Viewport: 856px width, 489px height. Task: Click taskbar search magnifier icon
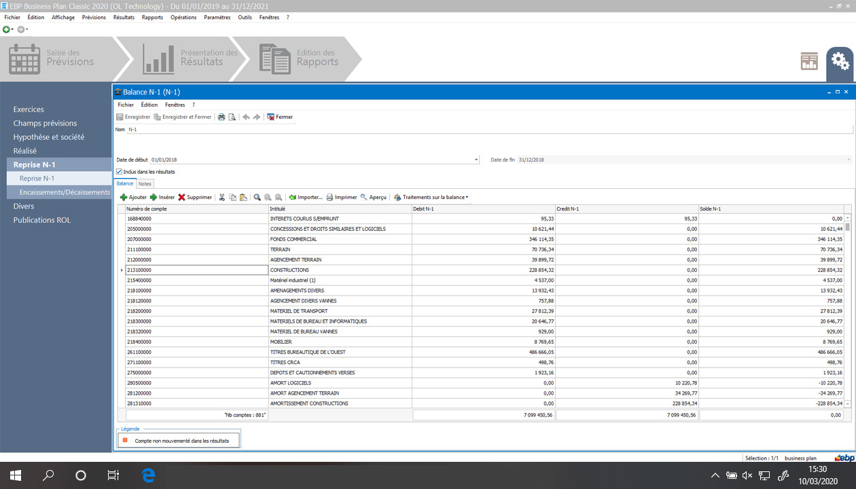click(x=48, y=475)
